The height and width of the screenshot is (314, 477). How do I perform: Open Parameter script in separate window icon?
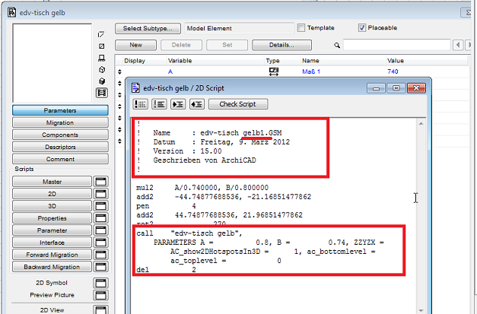click(x=100, y=230)
